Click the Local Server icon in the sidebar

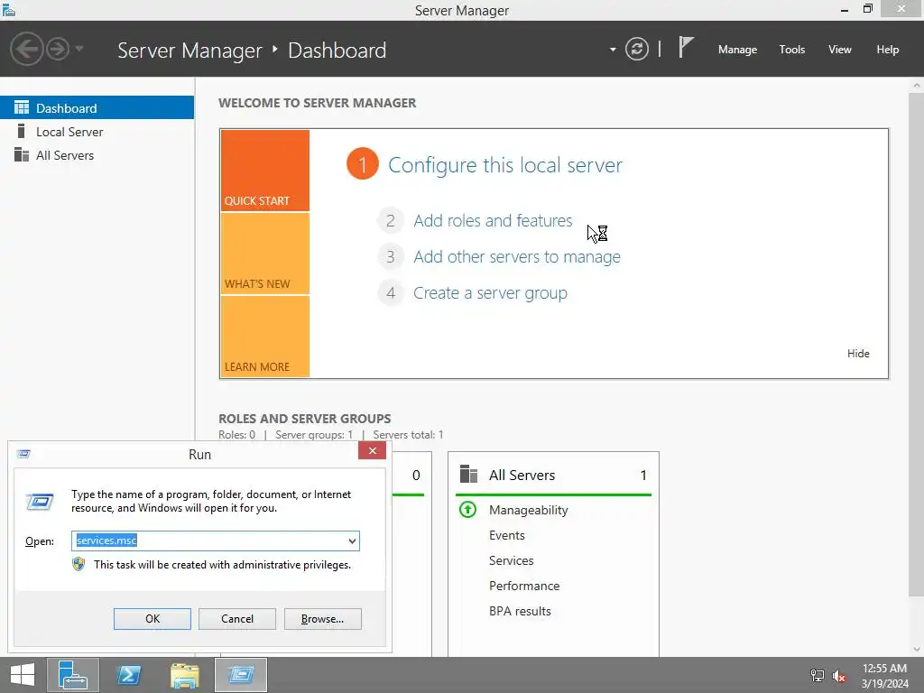click(x=22, y=131)
